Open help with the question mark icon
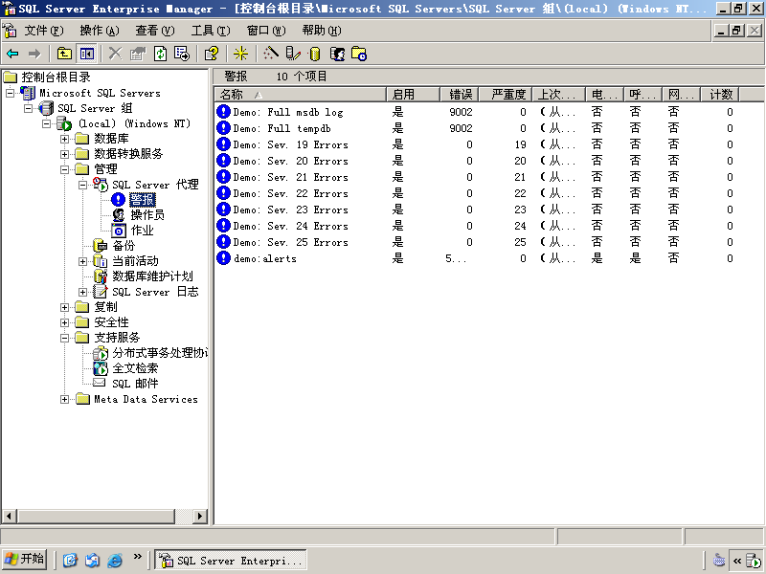The width and height of the screenshot is (766, 574). click(211, 54)
